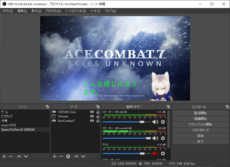Add a new scene with plus icon
230x167 pixels.
click(4, 156)
